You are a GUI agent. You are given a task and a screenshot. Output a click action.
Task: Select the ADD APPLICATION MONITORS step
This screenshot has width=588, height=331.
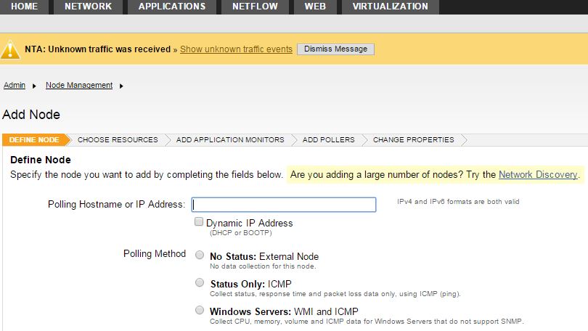(x=230, y=140)
